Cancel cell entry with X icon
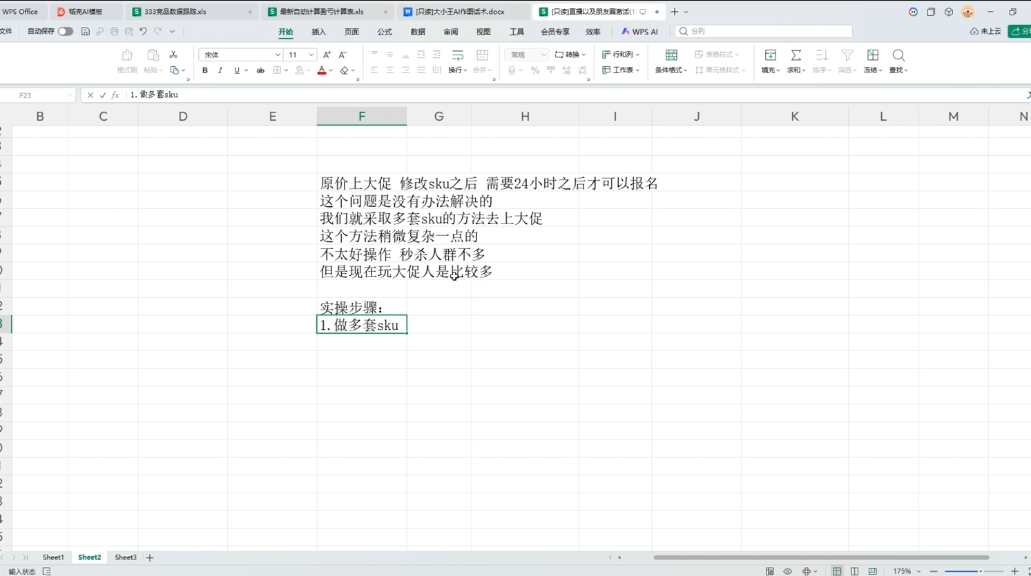This screenshot has height=576, width=1031. point(90,95)
